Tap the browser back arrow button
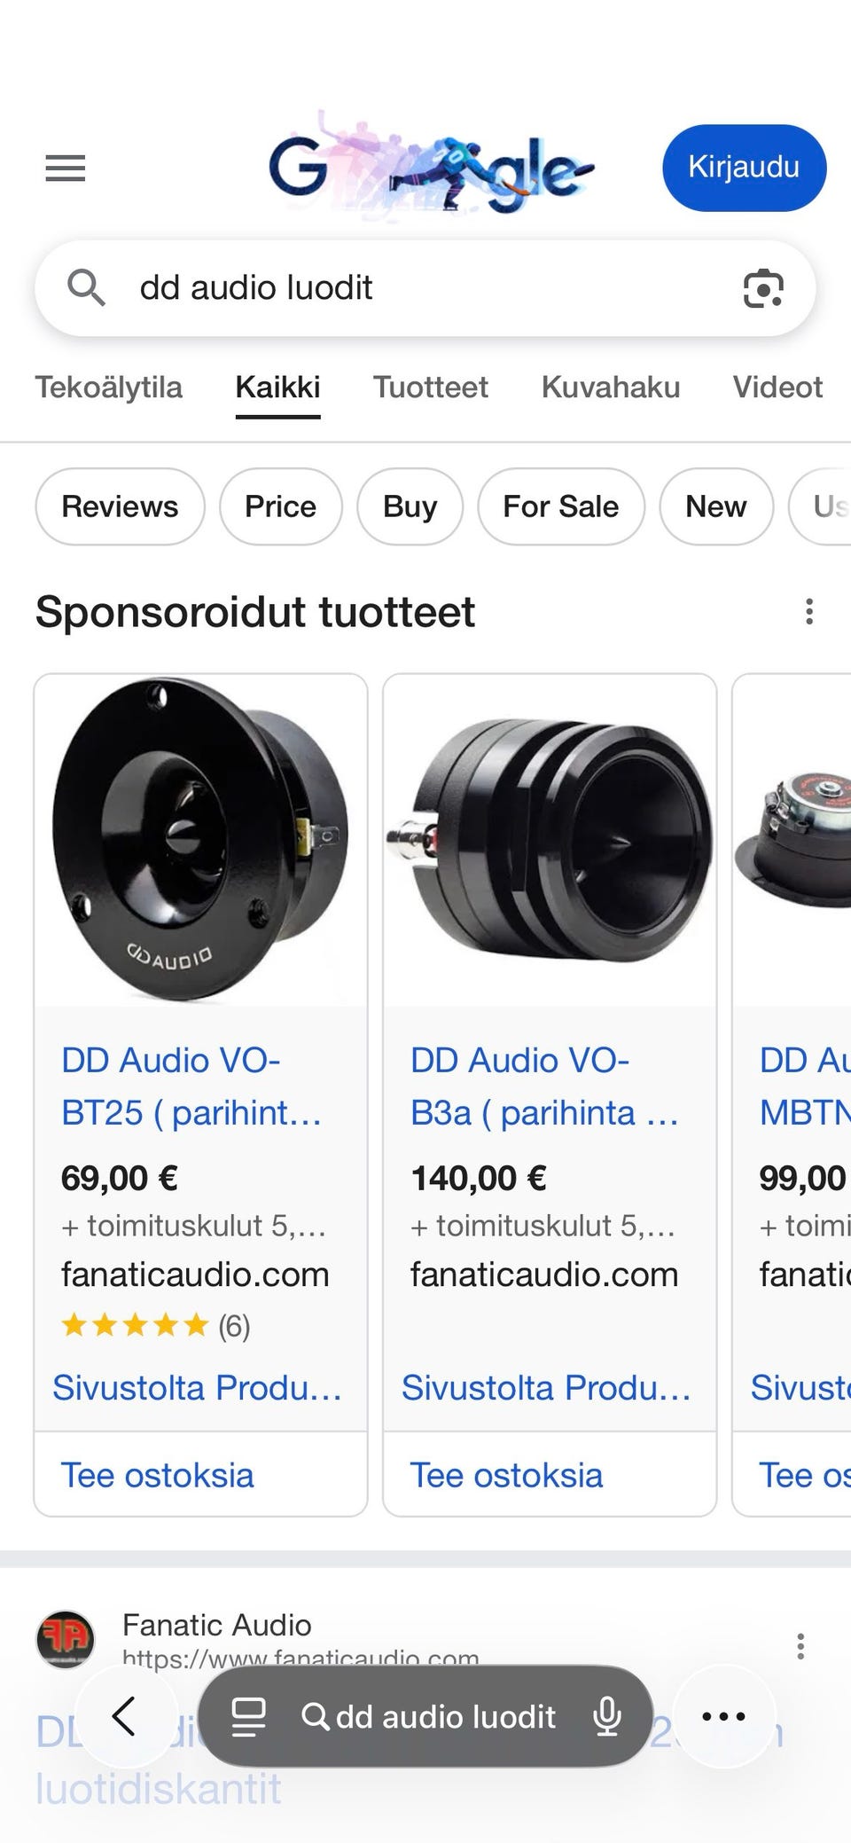851x1843 pixels. coord(125,1716)
